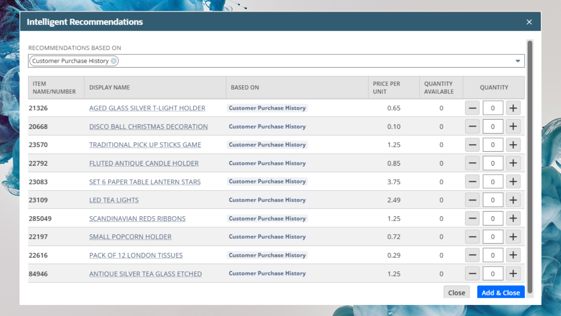
Task: Click quantity field for LED Tea Lights
Action: [493, 200]
